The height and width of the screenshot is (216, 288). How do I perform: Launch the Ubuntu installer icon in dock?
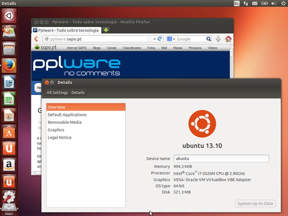pos(9,32)
